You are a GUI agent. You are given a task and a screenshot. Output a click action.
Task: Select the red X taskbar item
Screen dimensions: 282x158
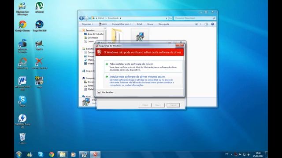click(x=95, y=154)
